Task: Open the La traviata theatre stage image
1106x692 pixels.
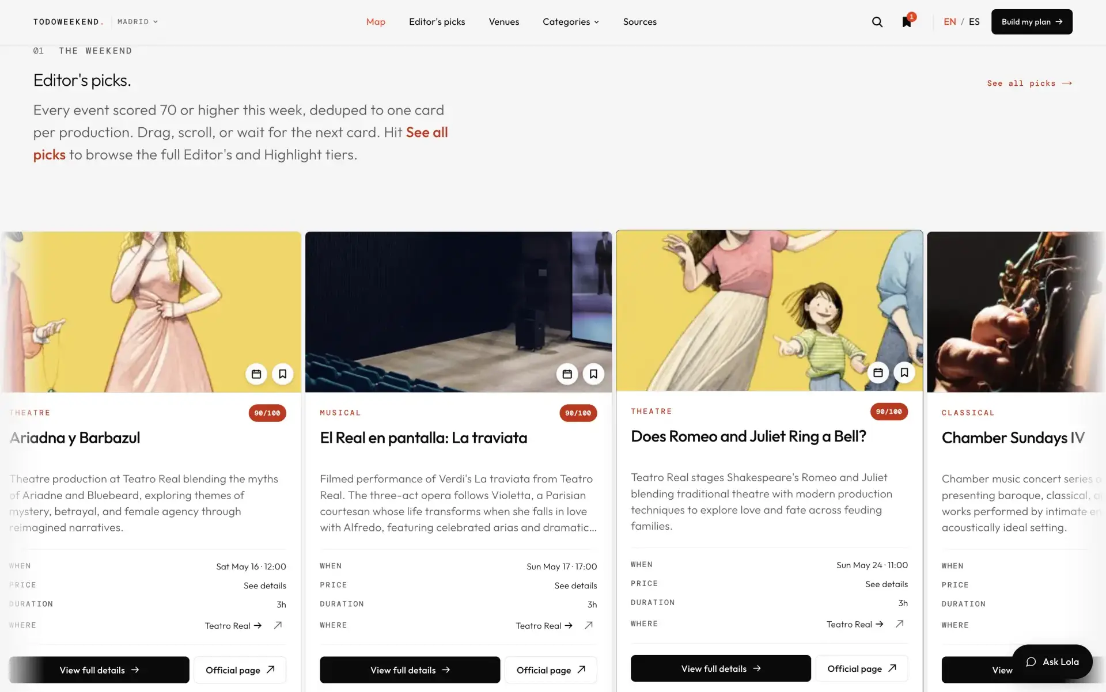Action: click(459, 312)
